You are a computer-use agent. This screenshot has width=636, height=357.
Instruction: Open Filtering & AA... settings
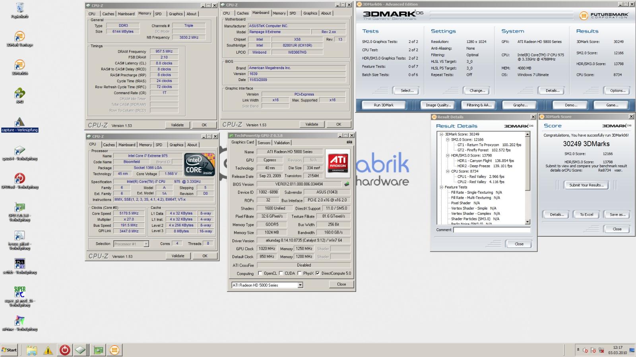pyautogui.click(x=479, y=105)
